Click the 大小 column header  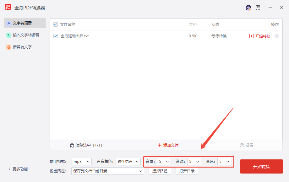(x=193, y=24)
